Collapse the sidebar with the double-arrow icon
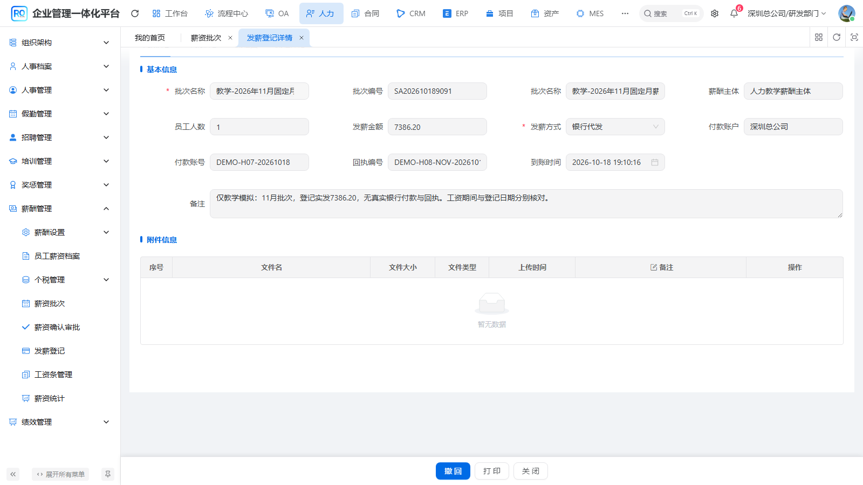This screenshot has height=485, width=863. click(13, 474)
